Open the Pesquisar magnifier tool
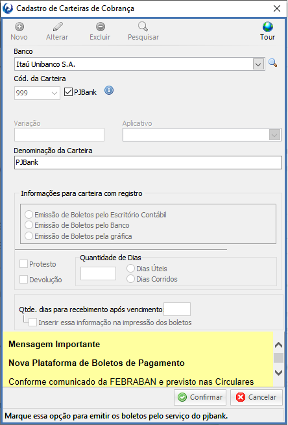The height and width of the screenshot is (425, 288). click(x=143, y=27)
